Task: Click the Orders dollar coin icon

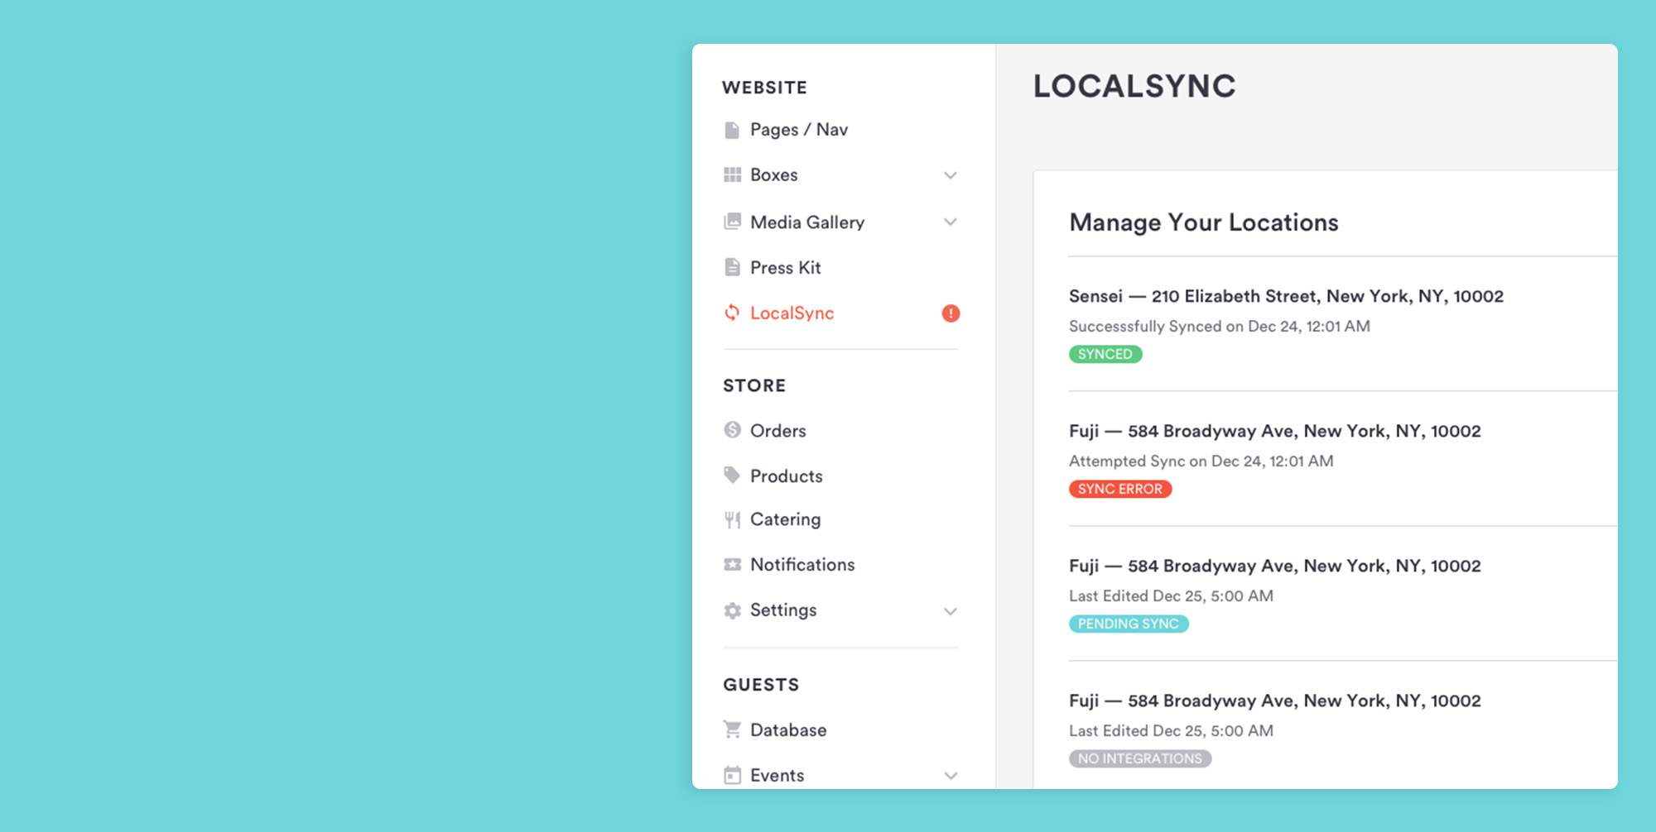Action: click(x=732, y=430)
